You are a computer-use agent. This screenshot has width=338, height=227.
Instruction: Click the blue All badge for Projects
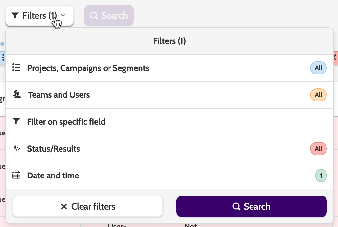[x=318, y=68]
